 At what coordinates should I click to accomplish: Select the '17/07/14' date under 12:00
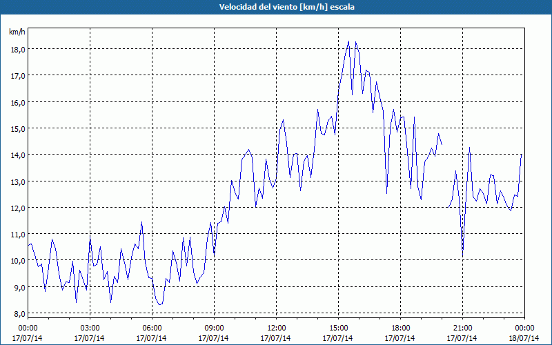coord(275,338)
